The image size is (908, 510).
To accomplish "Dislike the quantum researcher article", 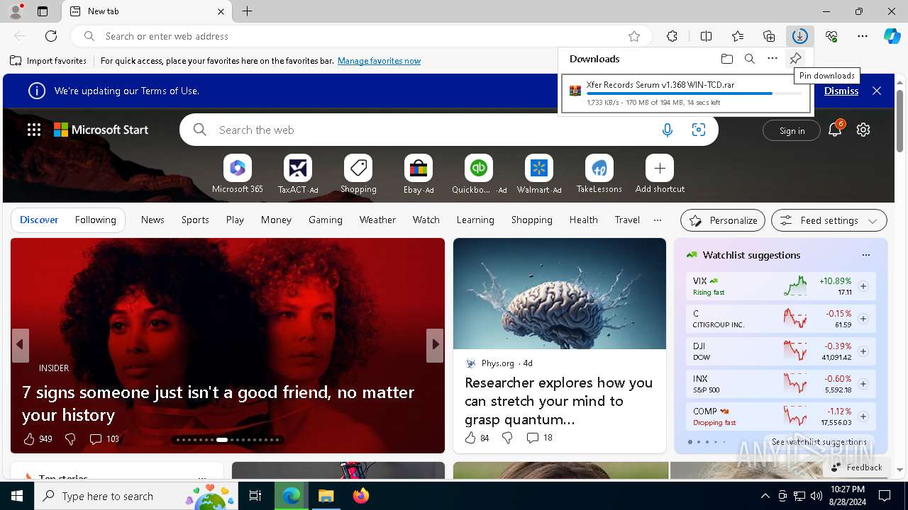I will (507, 438).
